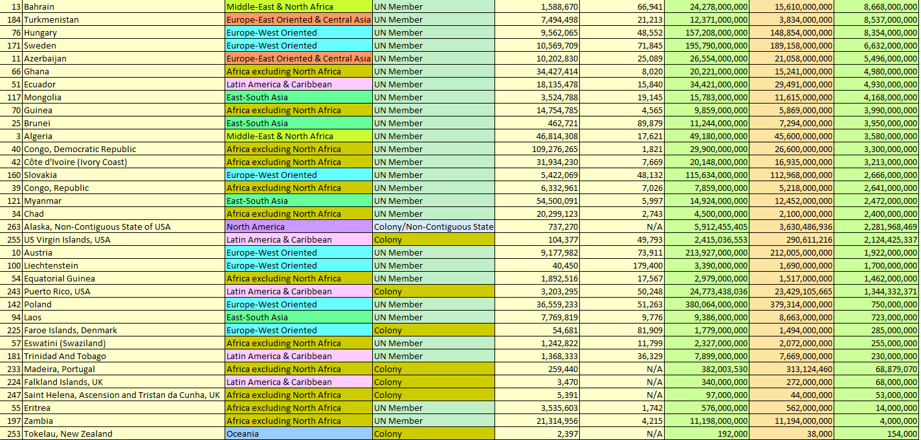Select the Congo, Republic name cell
Screen dimensions: 921x440
point(124,188)
